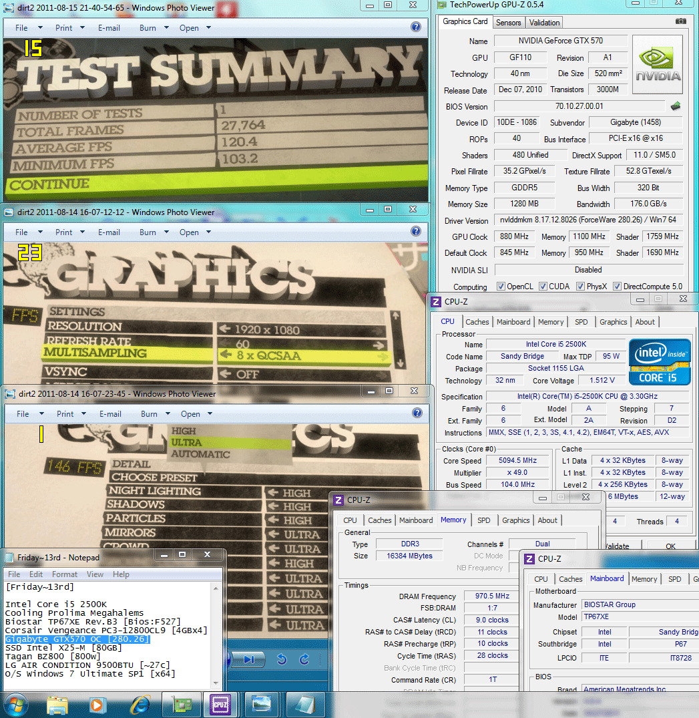The width and height of the screenshot is (699, 718).
Task: Toggle the DirectCompute 5.0 checkbox
Action: point(617,286)
